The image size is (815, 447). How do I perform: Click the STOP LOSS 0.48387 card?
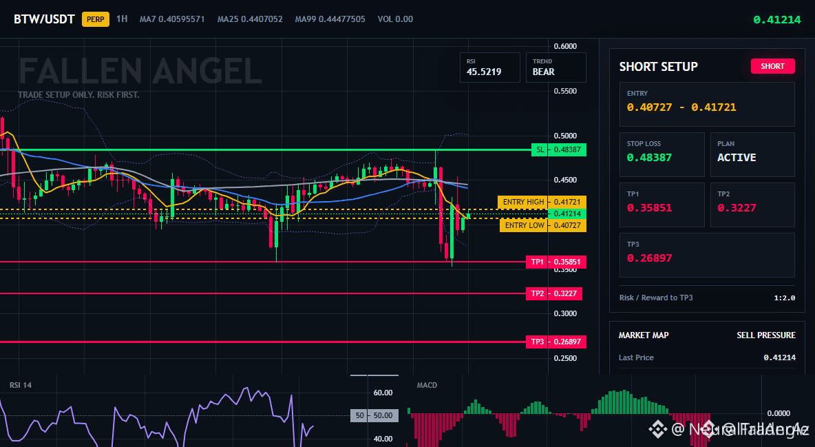tap(661, 154)
